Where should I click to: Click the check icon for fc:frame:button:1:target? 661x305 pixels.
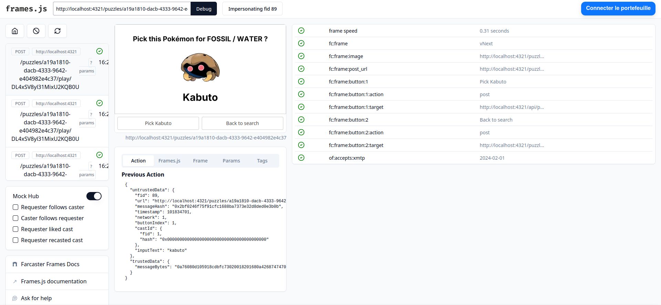point(301,107)
